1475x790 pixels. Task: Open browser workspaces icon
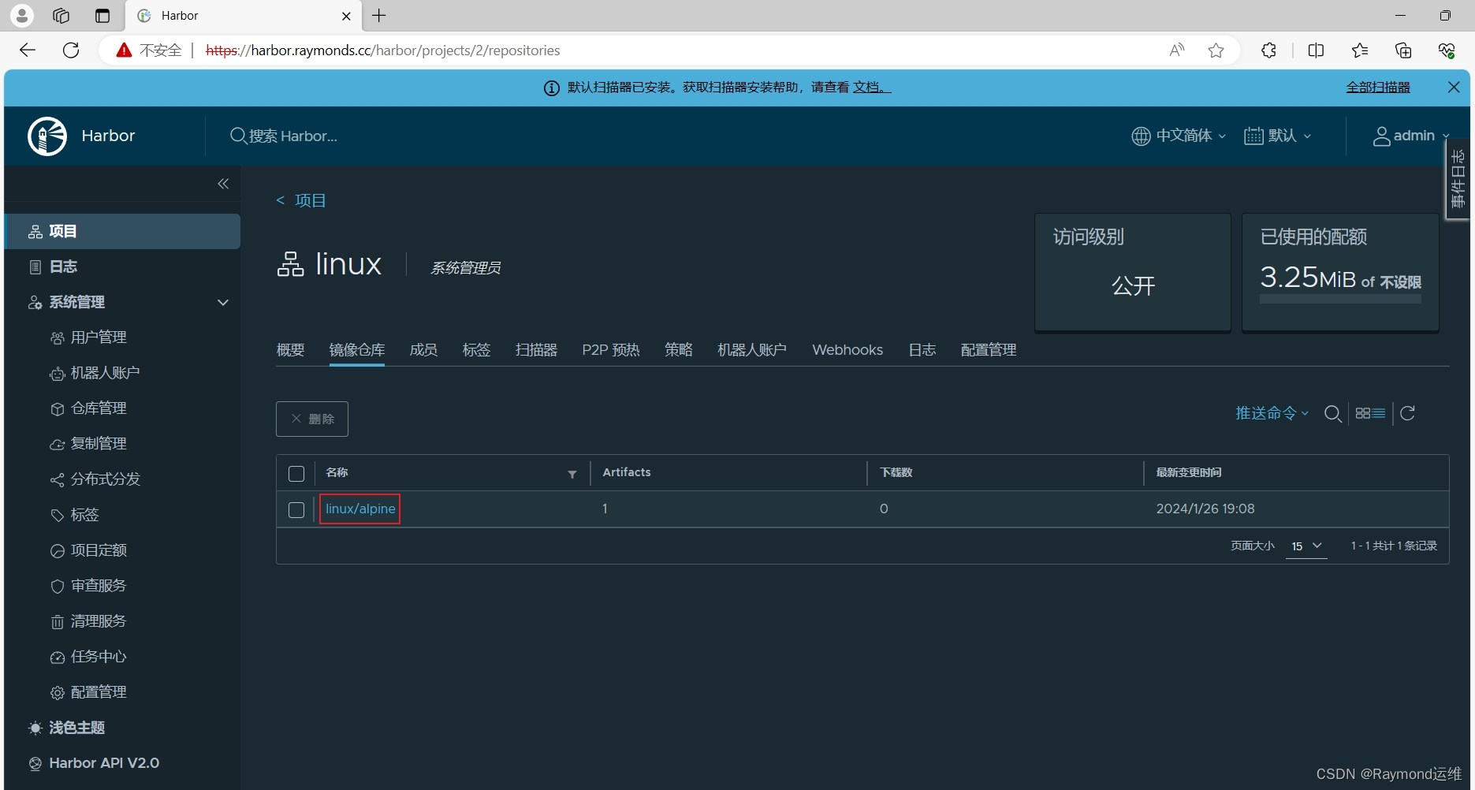coord(61,16)
